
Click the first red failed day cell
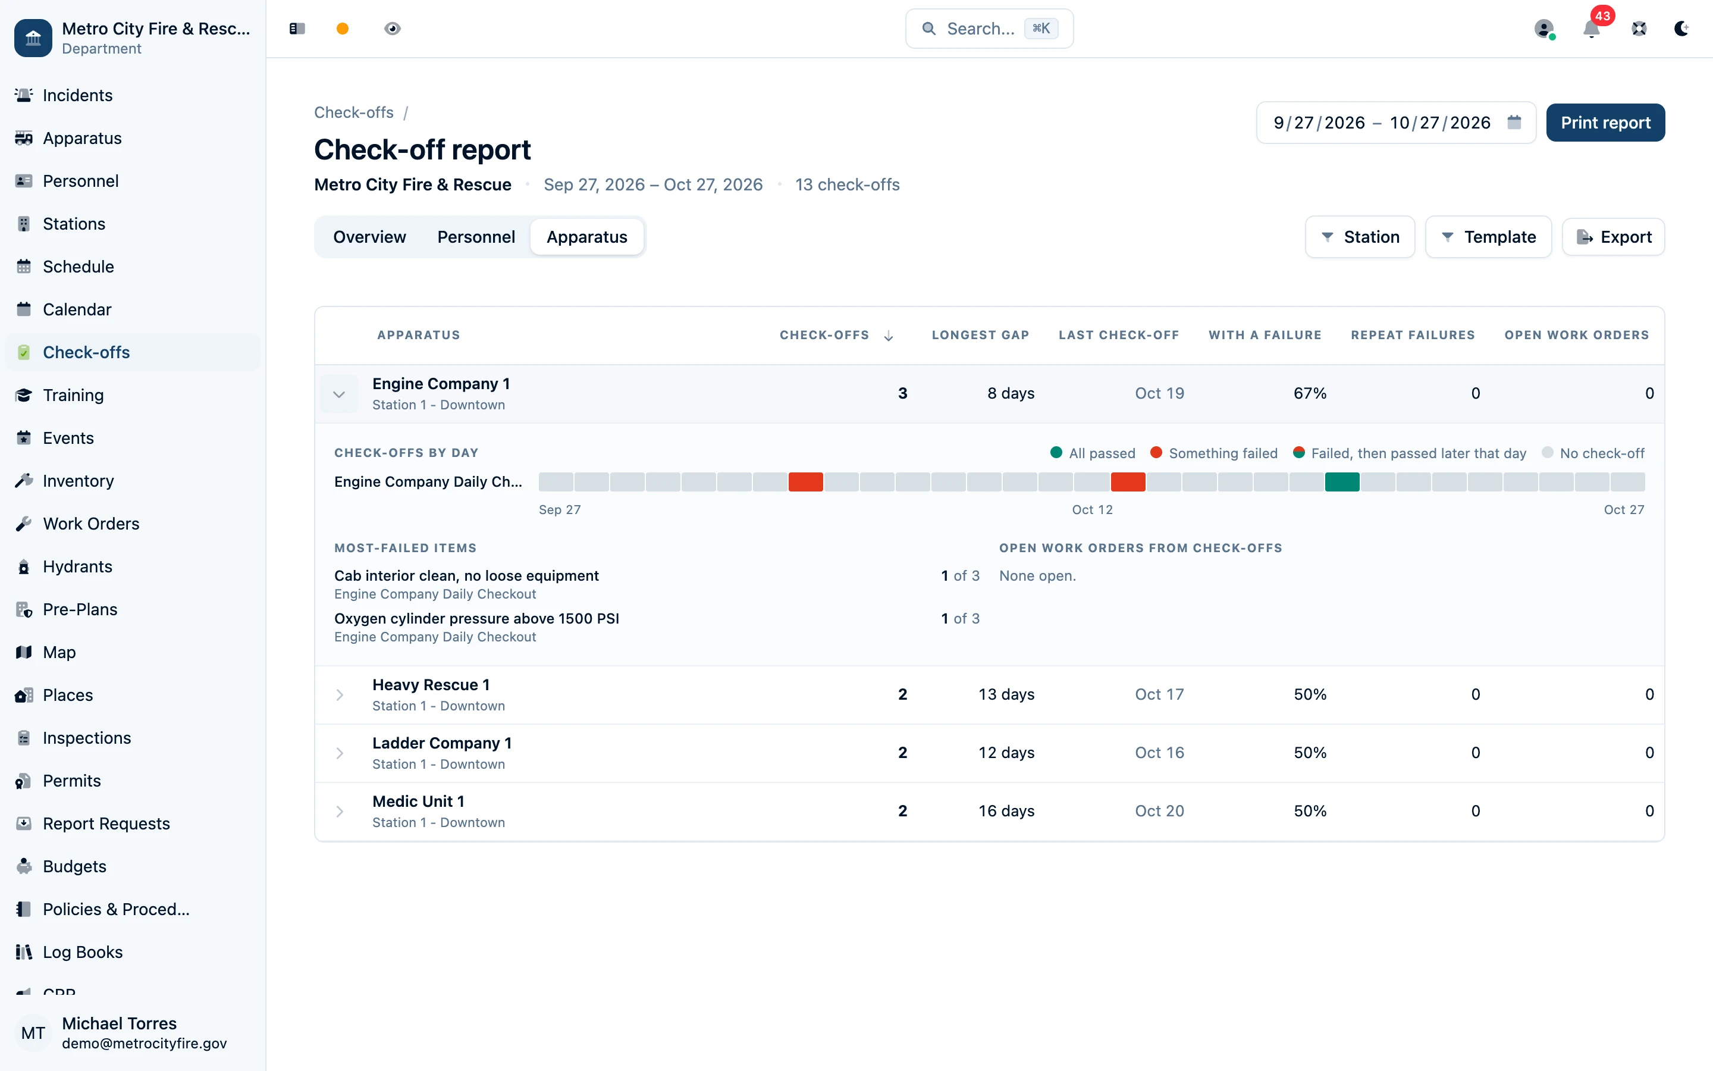[x=805, y=482]
